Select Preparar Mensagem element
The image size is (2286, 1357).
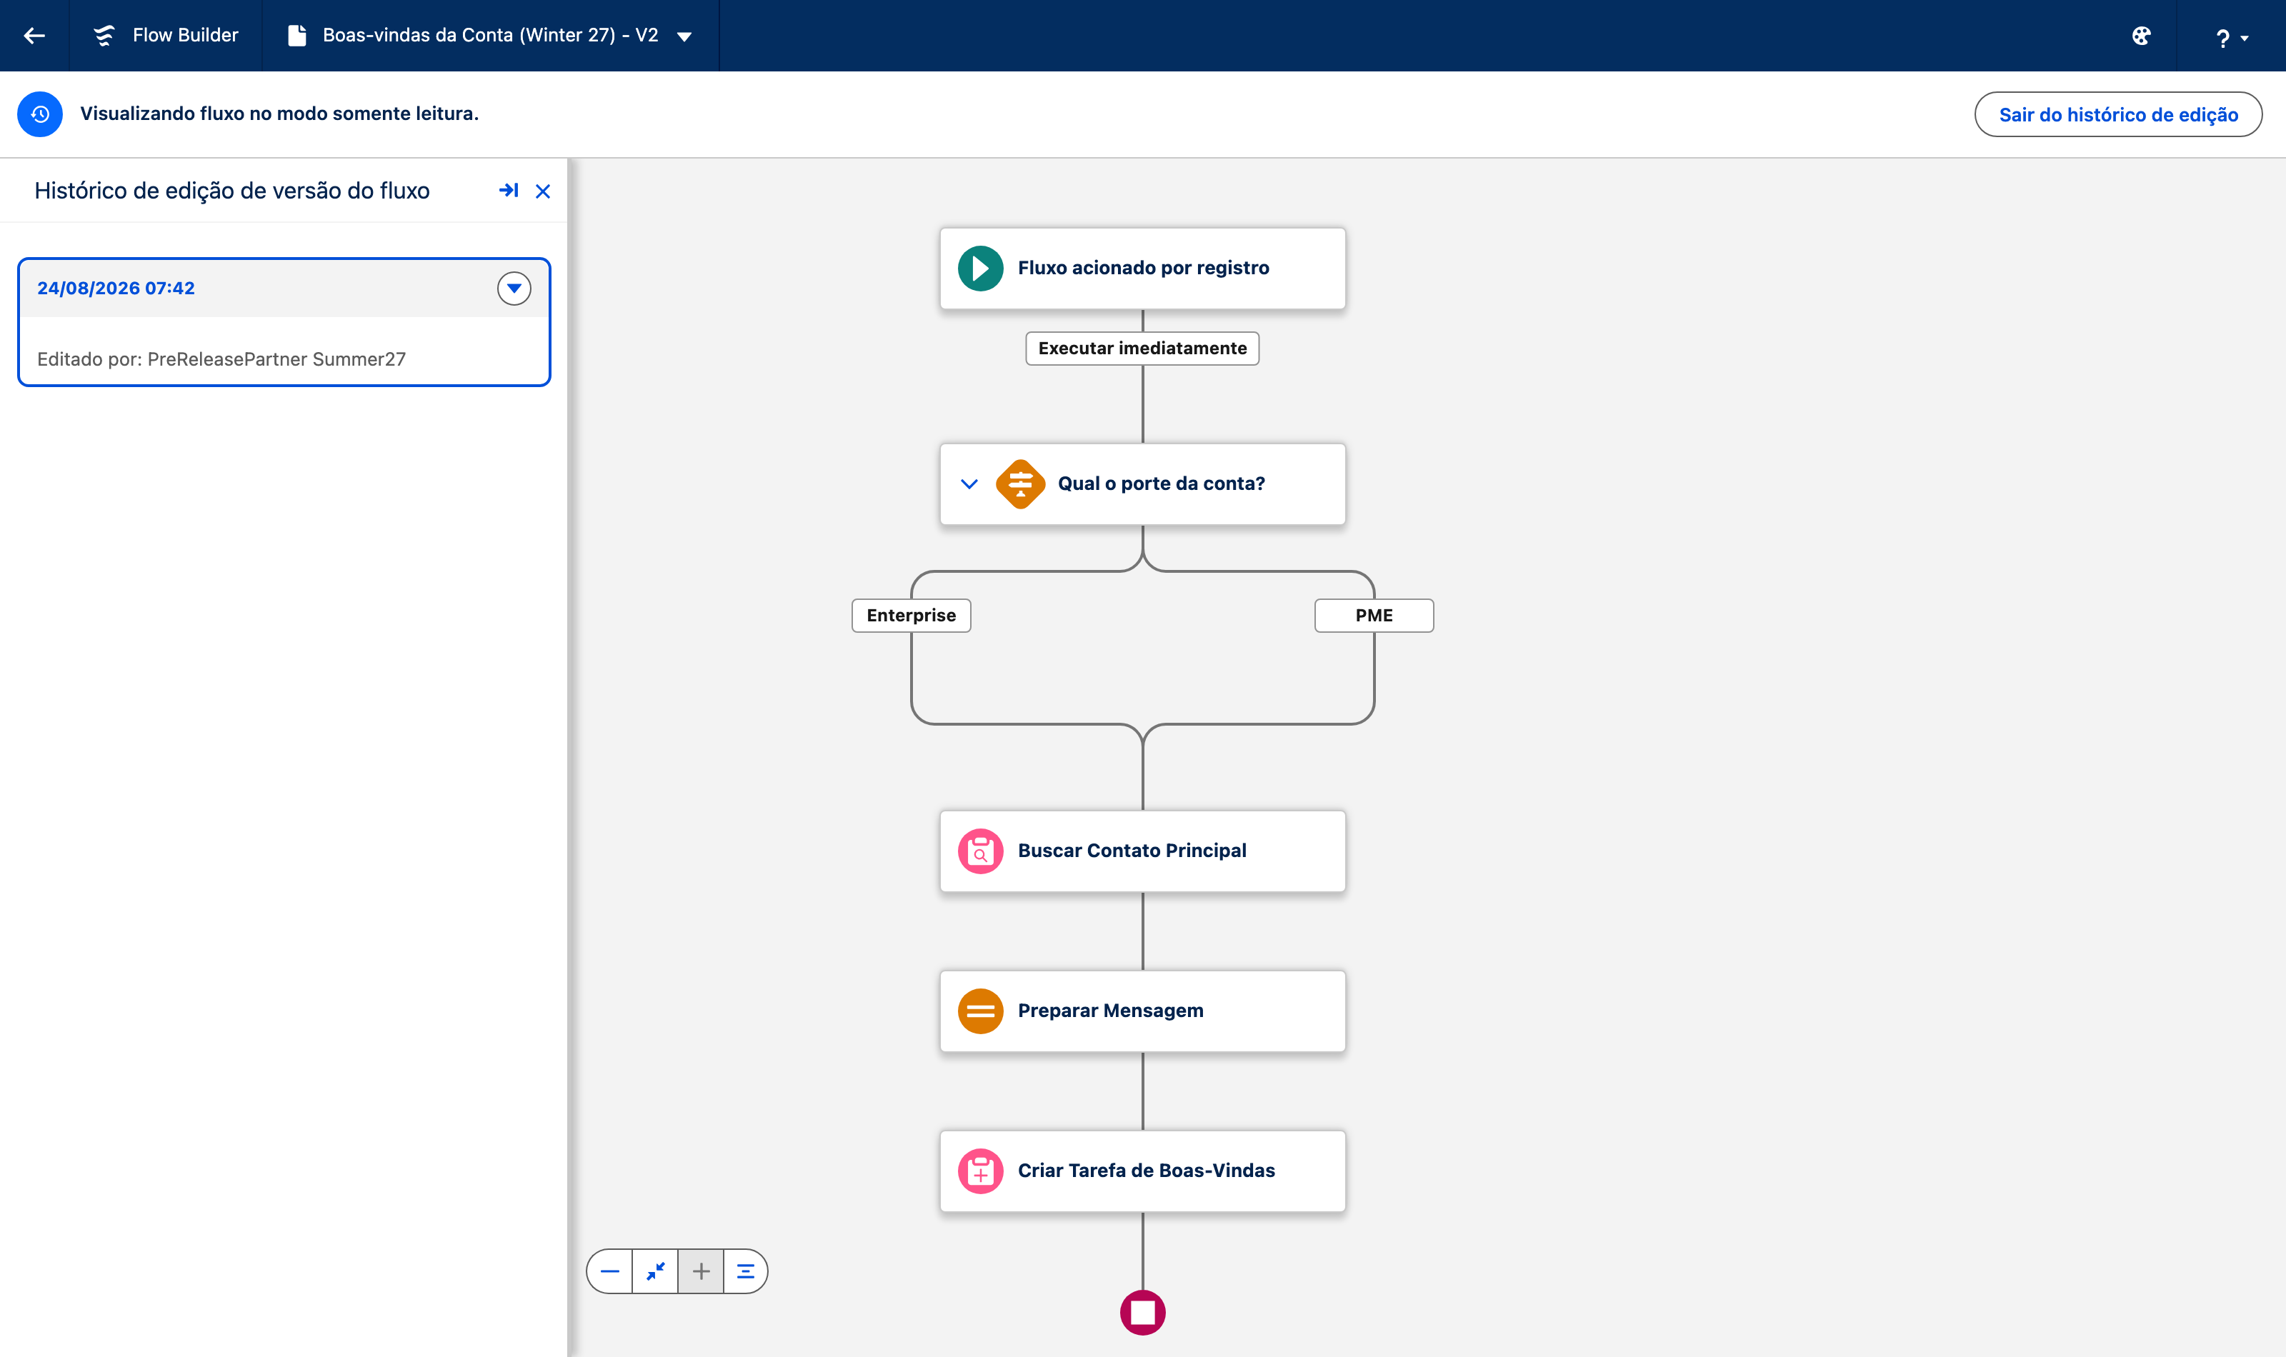tap(1142, 1011)
